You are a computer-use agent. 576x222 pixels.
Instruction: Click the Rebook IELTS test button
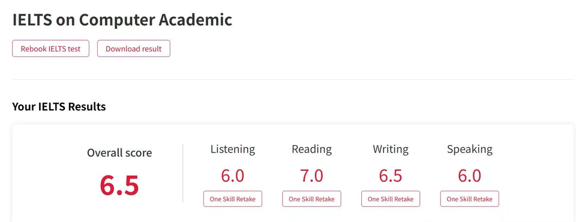pyautogui.click(x=50, y=49)
